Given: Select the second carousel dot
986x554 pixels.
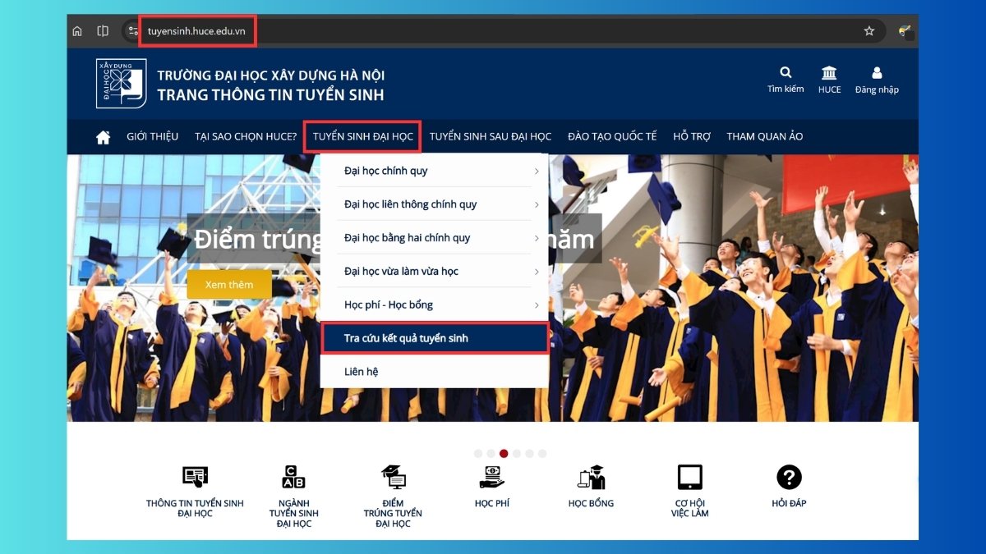Looking at the screenshot, I should click(491, 453).
